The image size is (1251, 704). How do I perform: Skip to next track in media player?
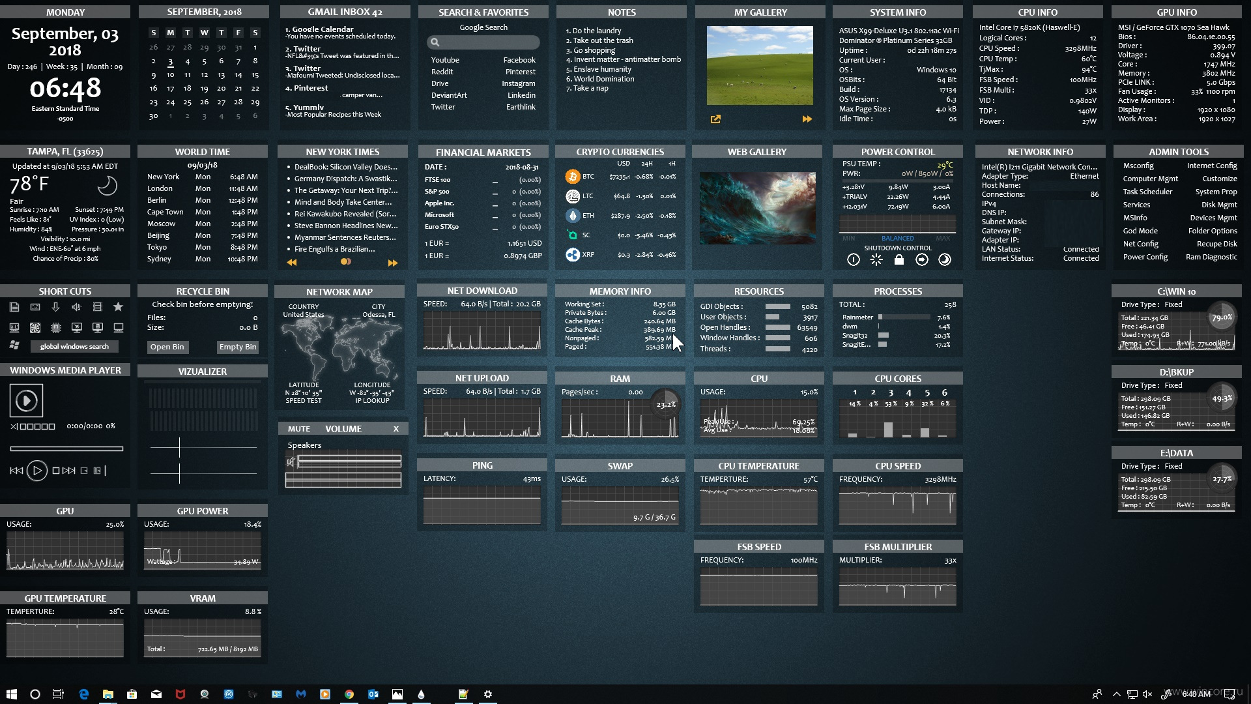point(69,471)
